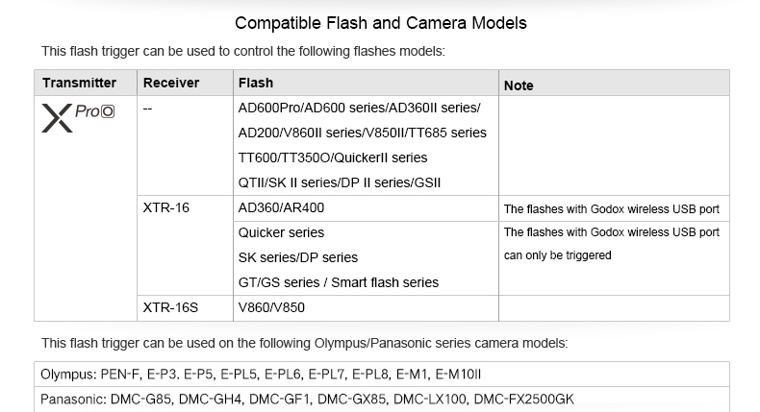Click the QTII/SK II series/DP II line
The width and height of the screenshot is (760, 412).
point(340,182)
